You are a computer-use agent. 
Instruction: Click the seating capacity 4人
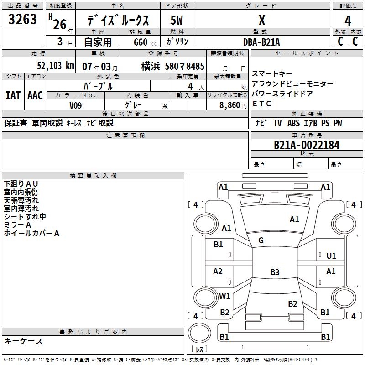[x=196, y=87]
